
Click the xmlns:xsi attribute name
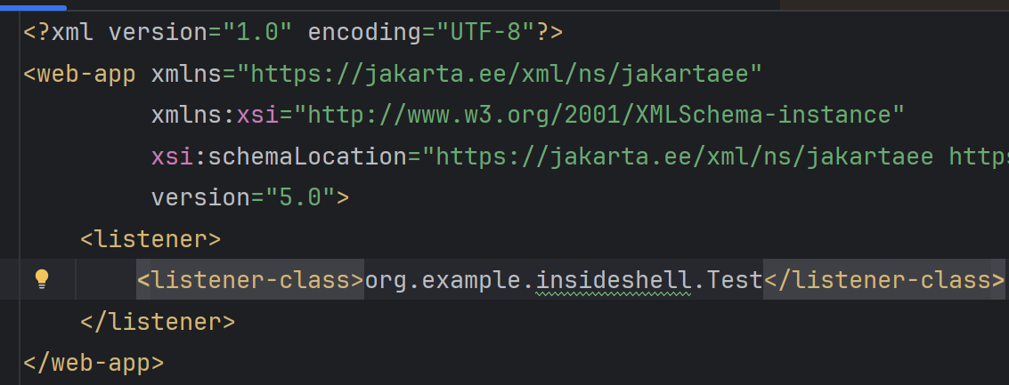pyautogui.click(x=222, y=115)
